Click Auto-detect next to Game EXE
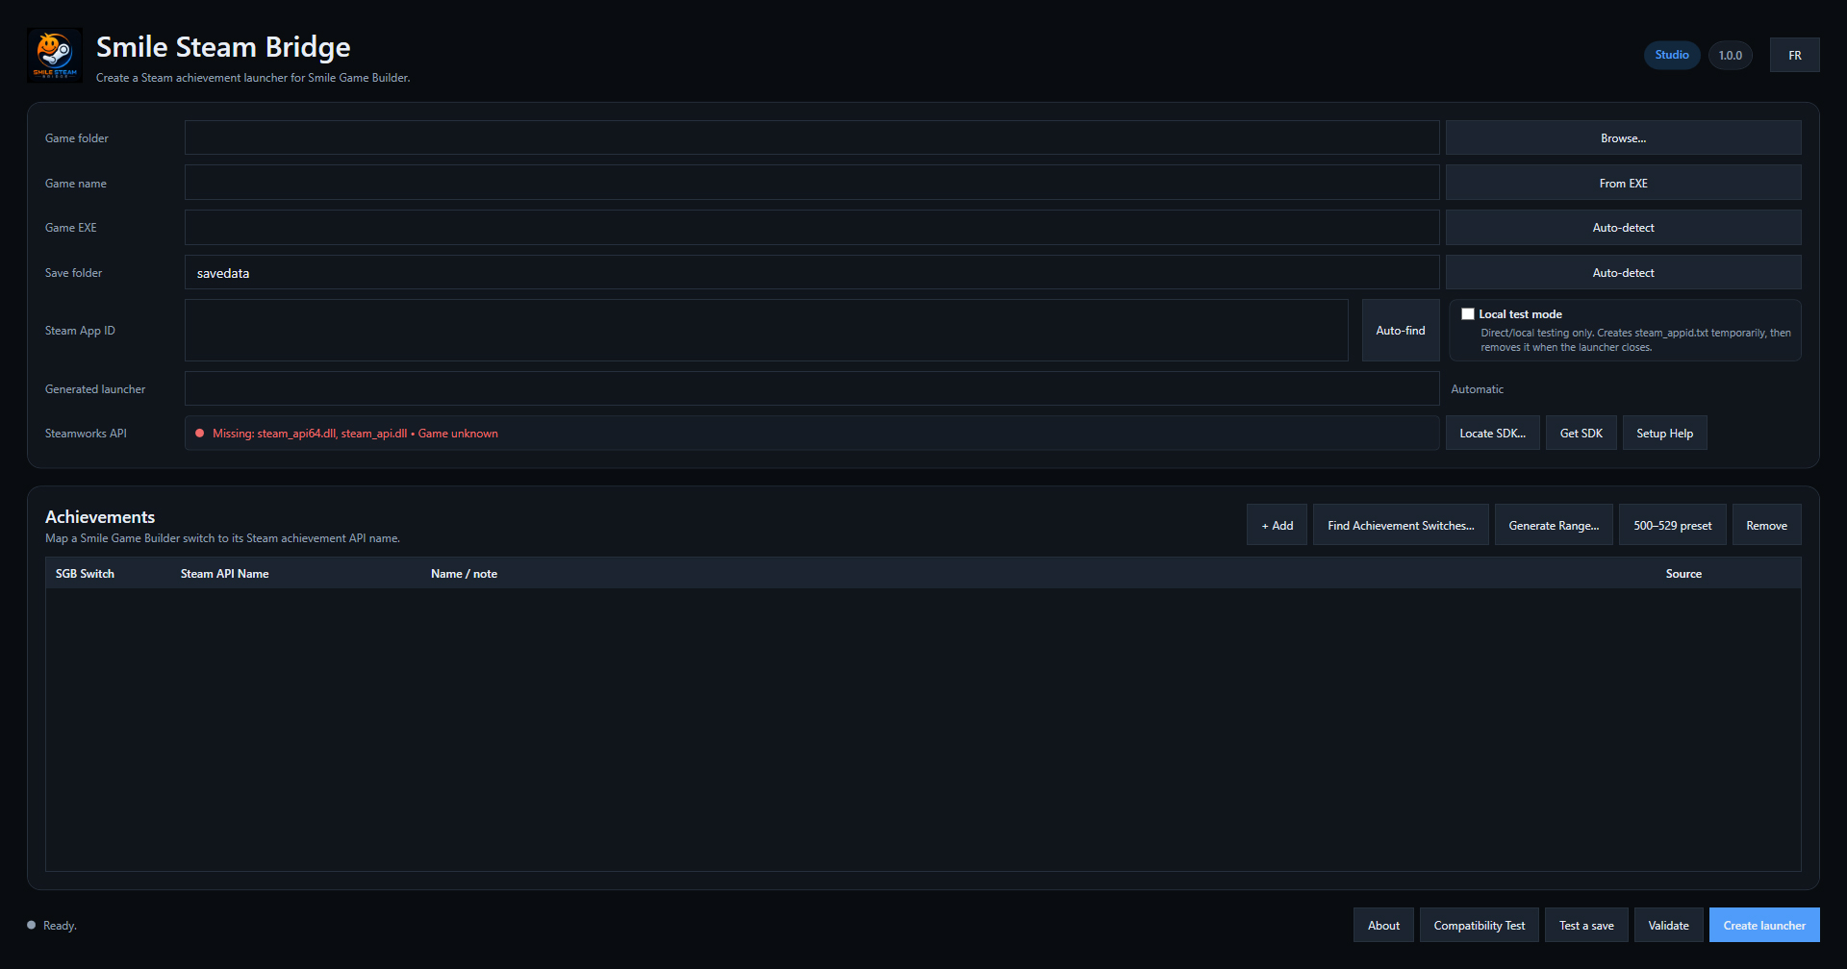The image size is (1847, 969). coord(1624,228)
